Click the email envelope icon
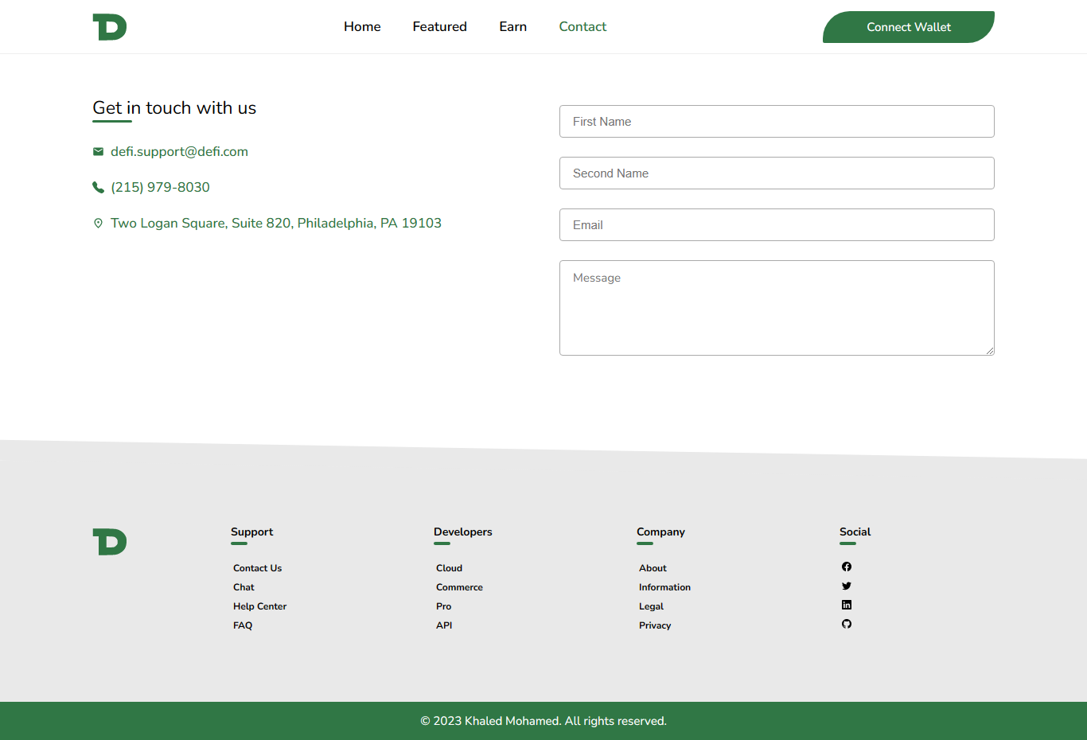Viewport: 1087px width, 740px height. pos(98,151)
